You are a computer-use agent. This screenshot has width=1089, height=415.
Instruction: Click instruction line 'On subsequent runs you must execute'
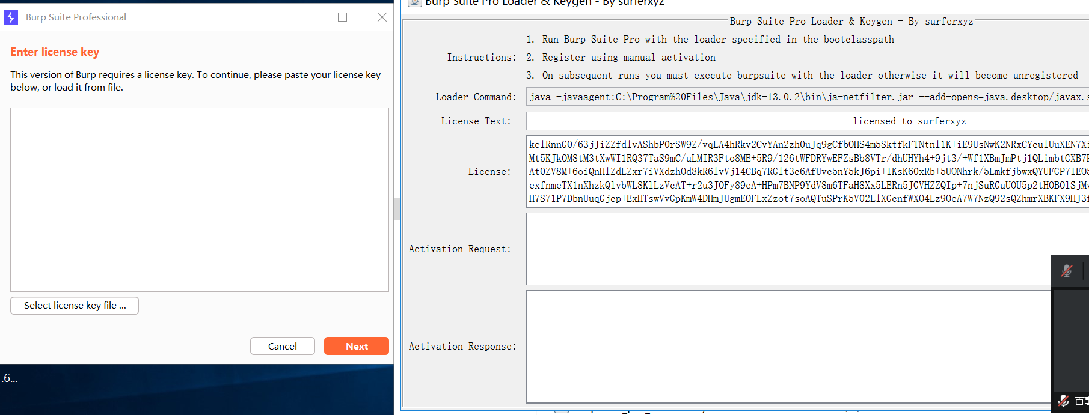click(x=802, y=76)
